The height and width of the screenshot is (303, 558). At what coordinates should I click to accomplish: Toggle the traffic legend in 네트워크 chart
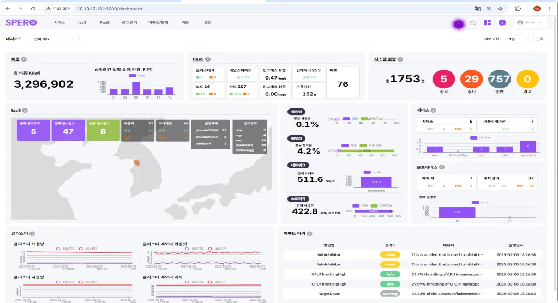[373, 172]
